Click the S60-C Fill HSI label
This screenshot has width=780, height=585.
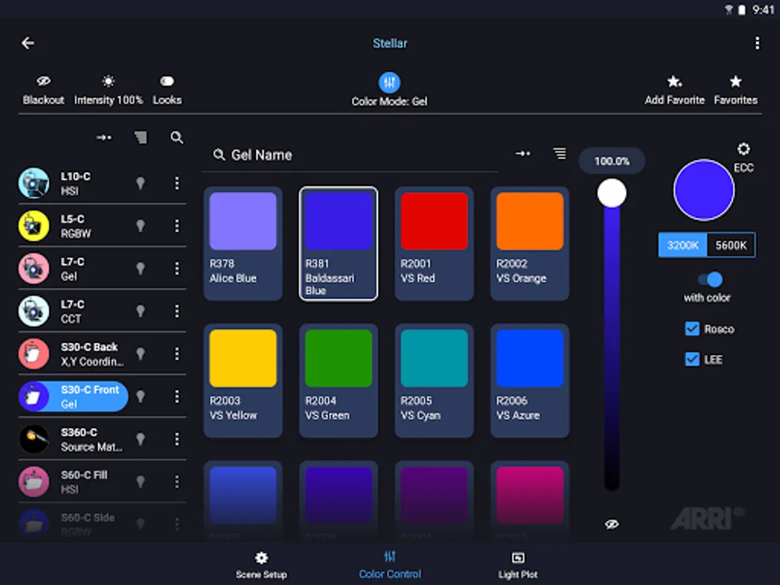pyautogui.click(x=83, y=482)
